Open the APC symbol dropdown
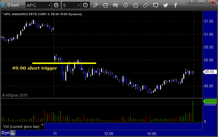218x137 pixels. click(49, 5)
